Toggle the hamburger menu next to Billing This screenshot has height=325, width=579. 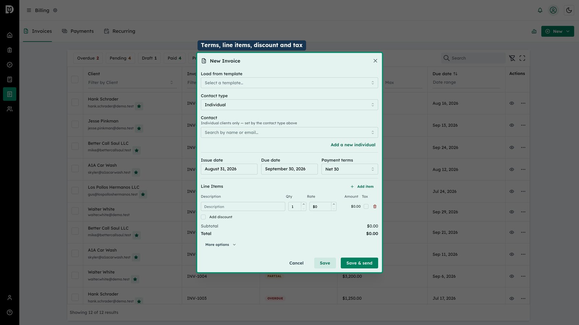(29, 10)
